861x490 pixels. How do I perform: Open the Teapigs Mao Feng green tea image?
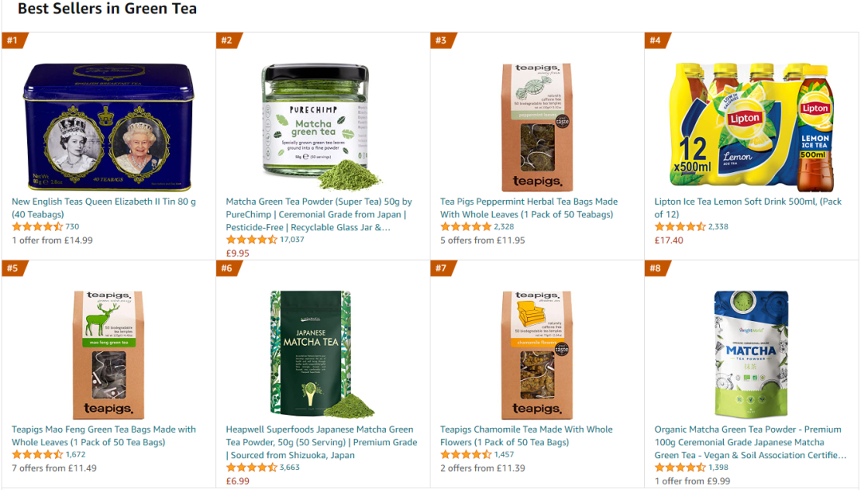[108, 355]
